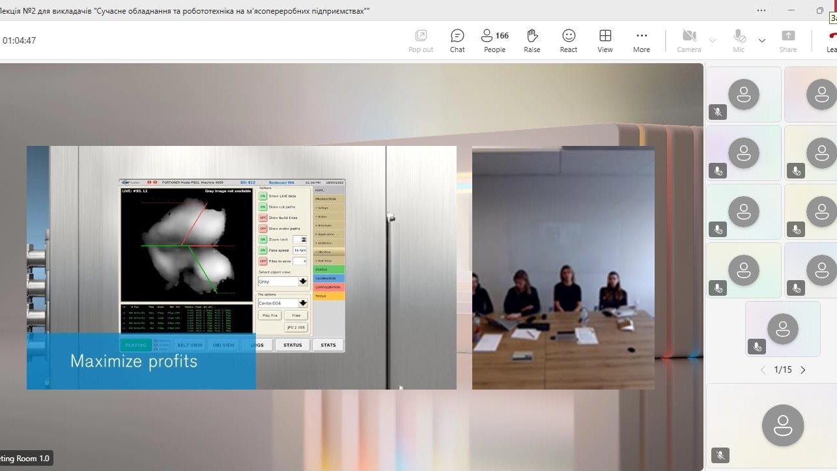Expand the microphone options arrow
This screenshot has width=837, height=471.
pyautogui.click(x=762, y=40)
